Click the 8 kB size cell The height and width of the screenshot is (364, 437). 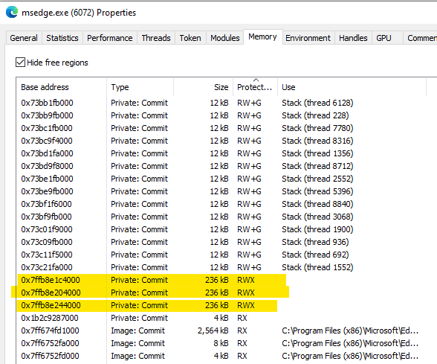tap(221, 343)
